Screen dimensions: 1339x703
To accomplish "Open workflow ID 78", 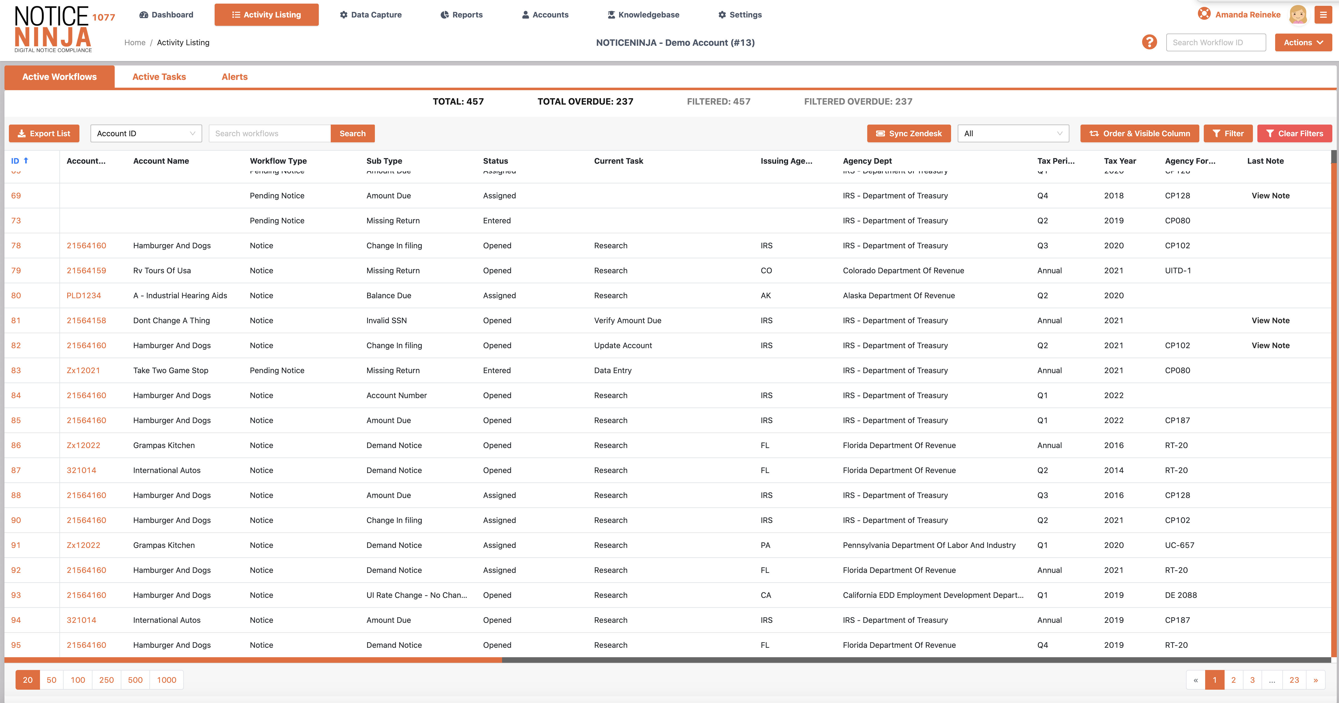I will point(16,246).
